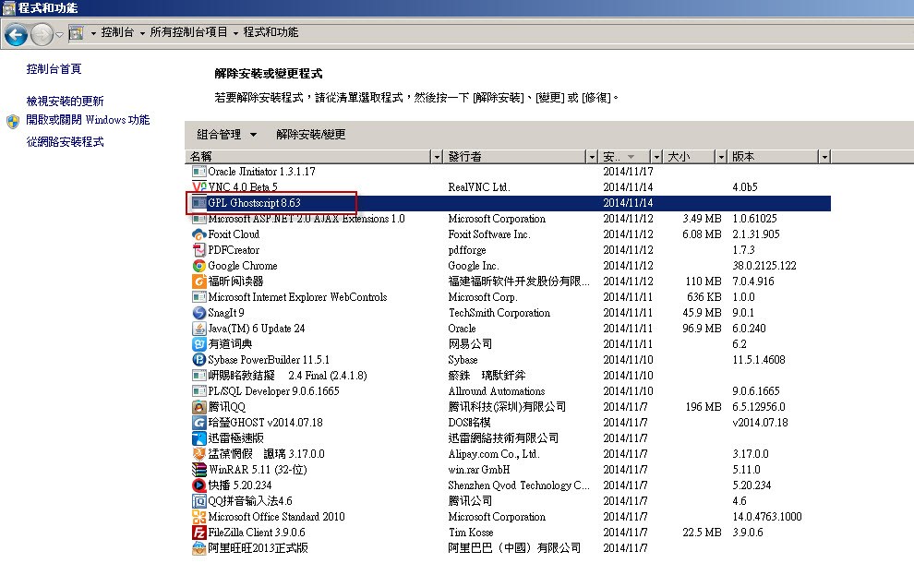The width and height of the screenshot is (914, 575).
Task: Click the SnagIt 9 icon
Action: point(198,313)
